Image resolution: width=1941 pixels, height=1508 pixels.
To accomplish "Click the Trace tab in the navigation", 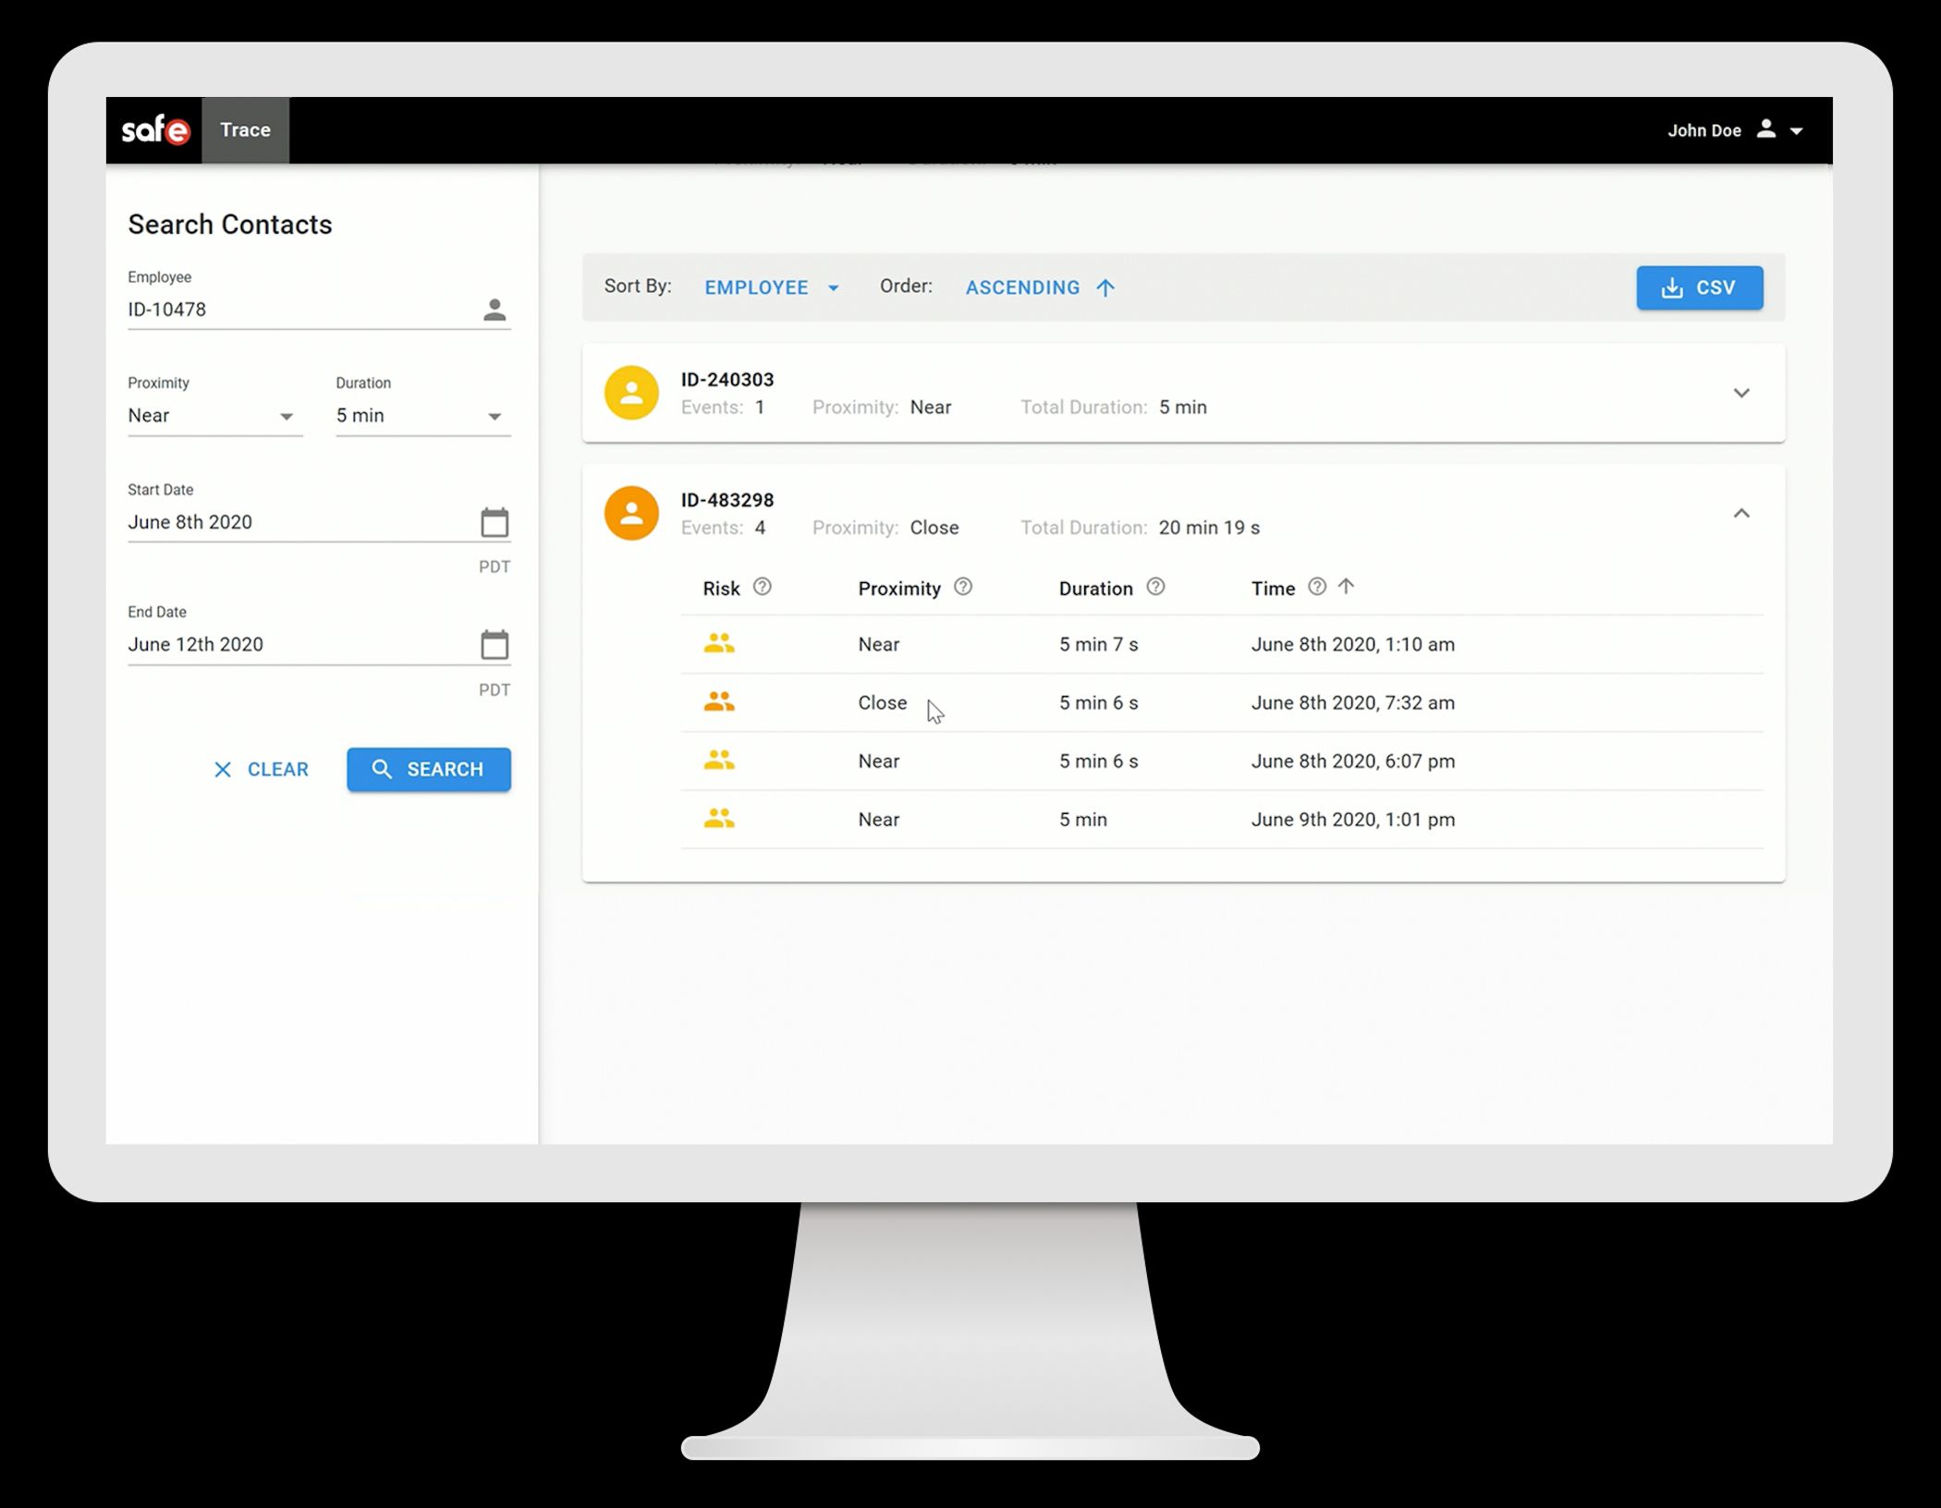I will coord(244,129).
